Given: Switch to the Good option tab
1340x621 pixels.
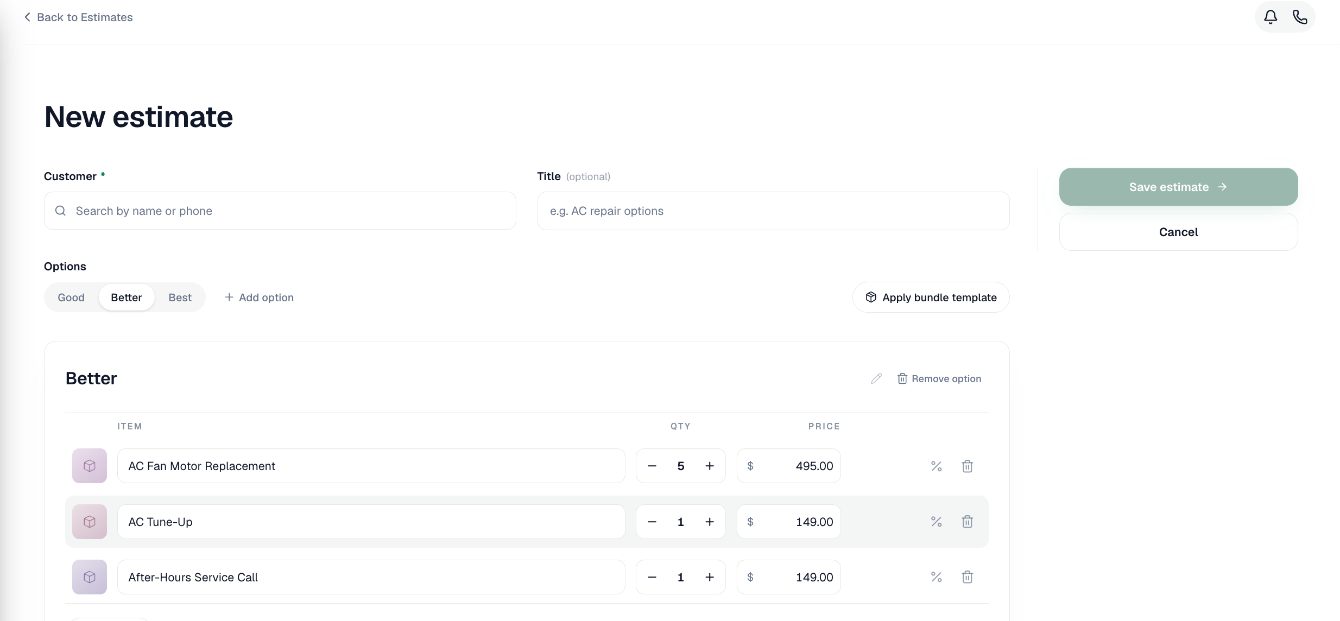Looking at the screenshot, I should (x=71, y=297).
